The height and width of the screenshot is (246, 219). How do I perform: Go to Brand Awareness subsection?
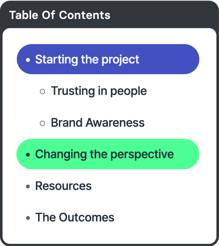tap(98, 123)
